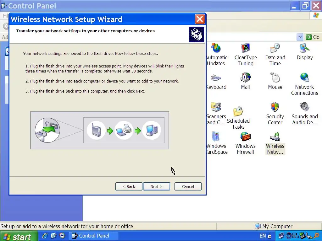322x241 pixels.
Task: Open Sounds and Audio Devices
Action: point(304,114)
